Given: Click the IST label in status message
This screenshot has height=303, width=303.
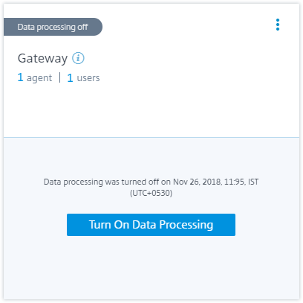Looking at the screenshot, I should click(253, 182).
